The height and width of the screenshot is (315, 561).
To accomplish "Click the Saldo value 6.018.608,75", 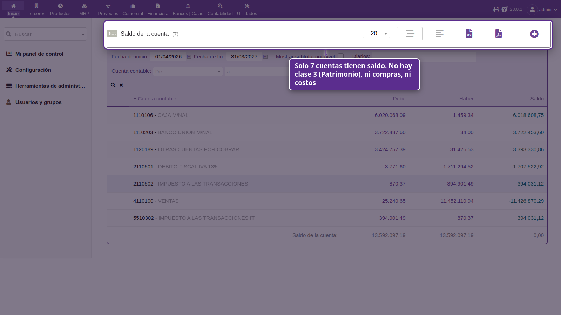I will coord(528,115).
